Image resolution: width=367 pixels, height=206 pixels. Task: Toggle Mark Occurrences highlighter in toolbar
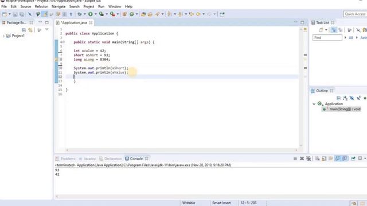point(45,14)
